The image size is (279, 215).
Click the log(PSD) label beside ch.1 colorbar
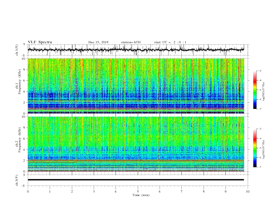point(264,92)
